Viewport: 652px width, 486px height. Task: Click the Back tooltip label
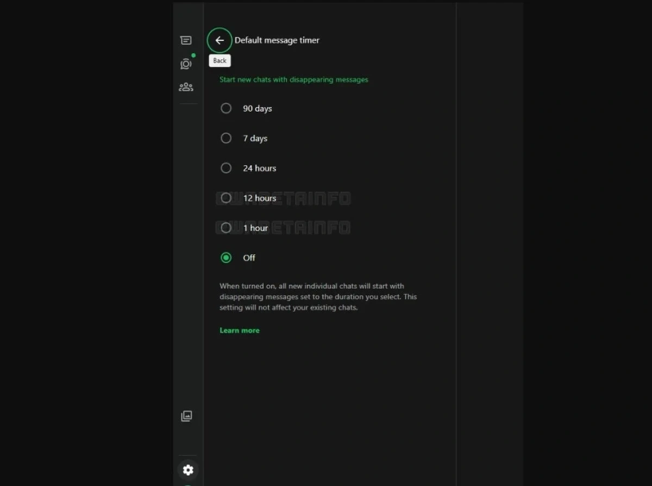point(220,61)
